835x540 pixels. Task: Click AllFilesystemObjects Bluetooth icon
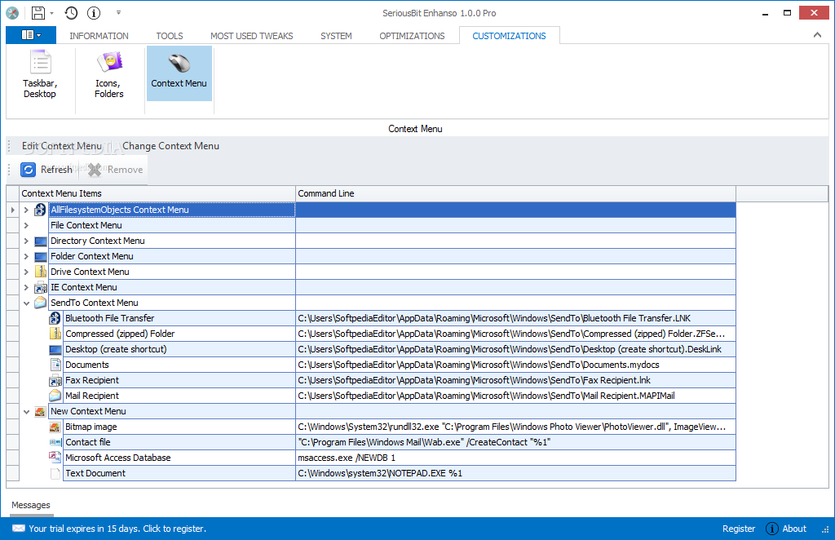point(41,210)
